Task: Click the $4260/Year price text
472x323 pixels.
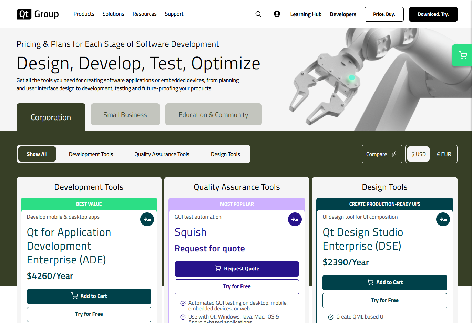Action: (x=50, y=276)
